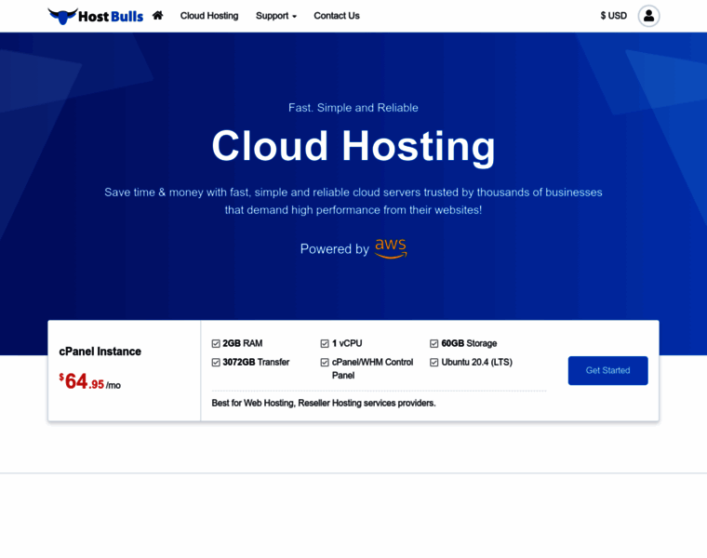Screen dimensions: 707x558
Task: Click the Host Bulls logo
Action: [96, 16]
